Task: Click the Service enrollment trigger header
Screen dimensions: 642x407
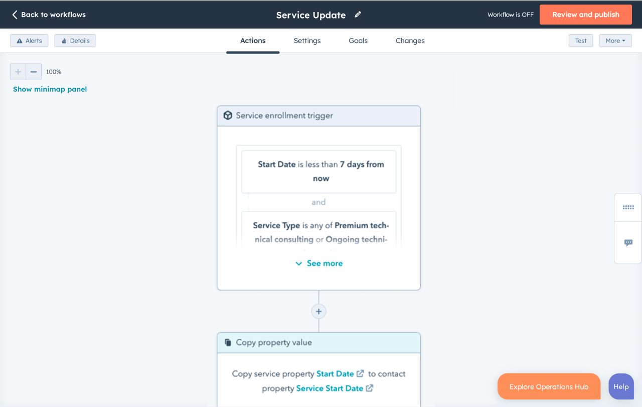Action: [x=318, y=116]
